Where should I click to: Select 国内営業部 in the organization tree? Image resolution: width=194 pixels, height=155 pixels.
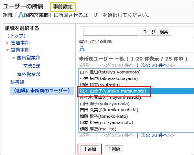point(29,58)
